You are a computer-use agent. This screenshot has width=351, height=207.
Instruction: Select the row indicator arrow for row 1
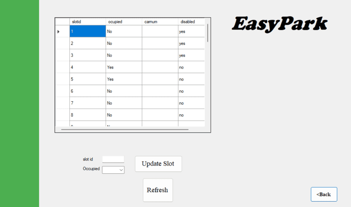[x=62, y=32]
